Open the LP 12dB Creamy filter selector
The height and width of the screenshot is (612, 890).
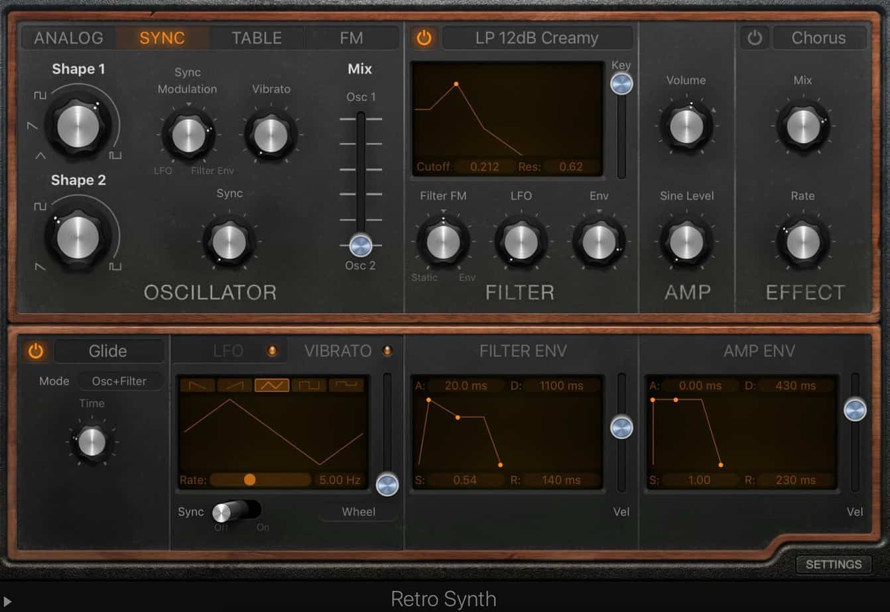click(x=537, y=38)
